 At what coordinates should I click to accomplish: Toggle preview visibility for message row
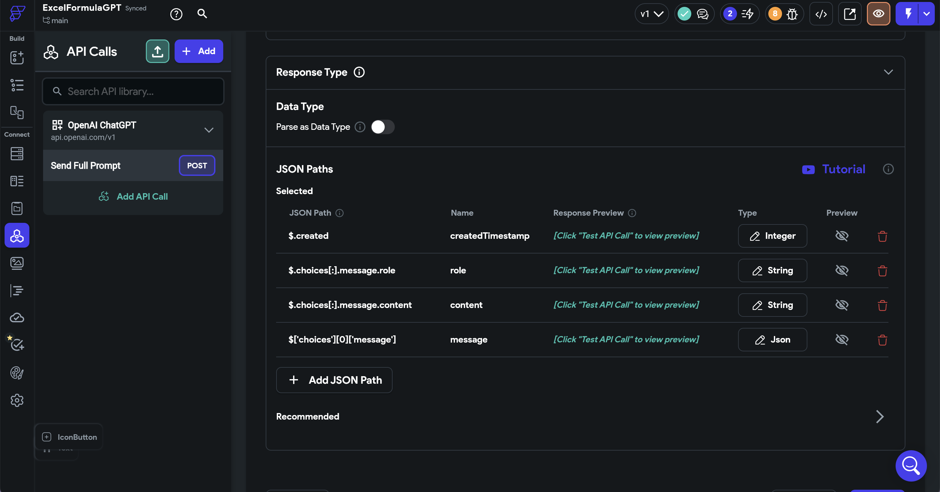(842, 340)
